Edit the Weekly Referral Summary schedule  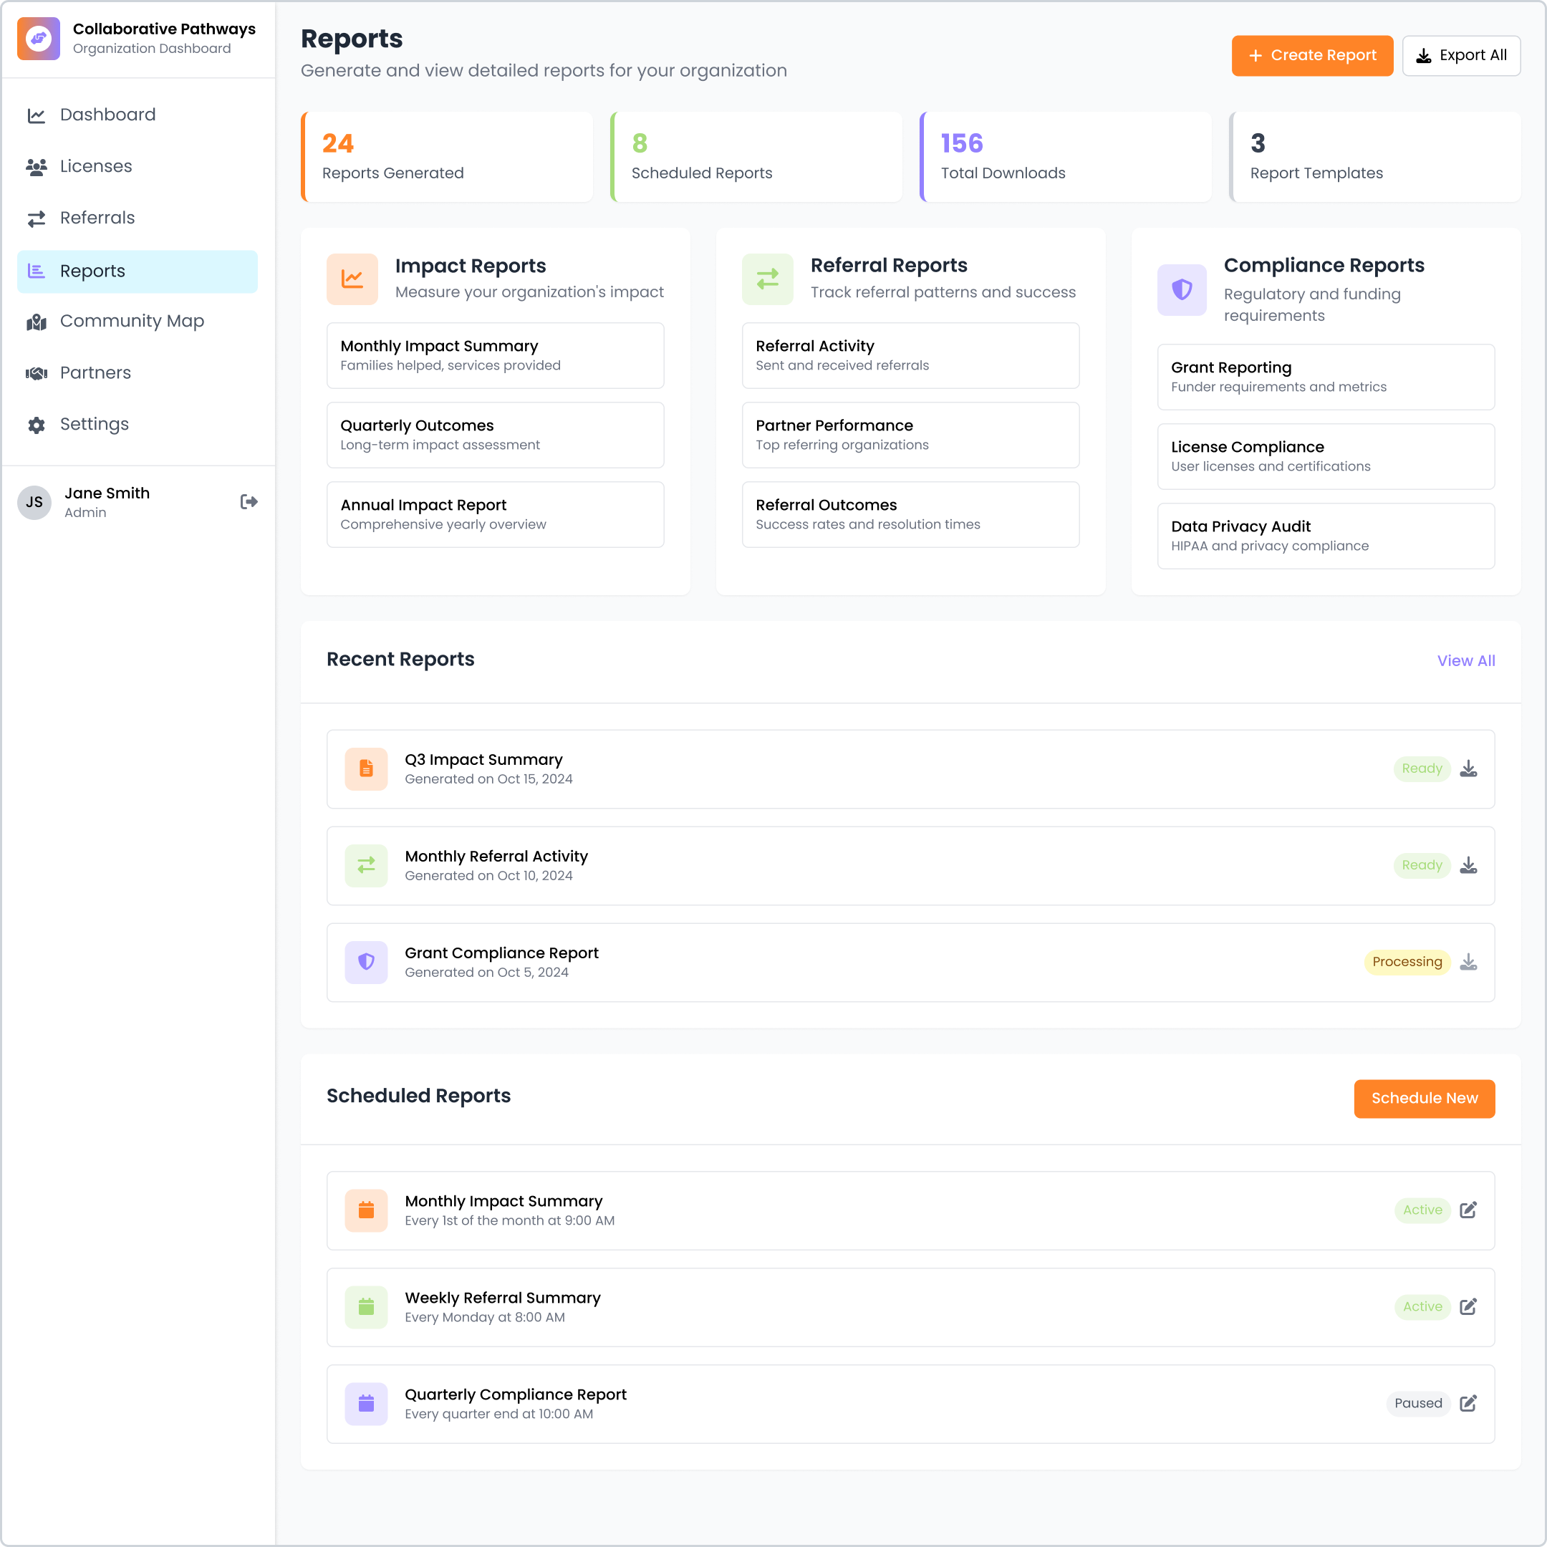[1468, 1307]
